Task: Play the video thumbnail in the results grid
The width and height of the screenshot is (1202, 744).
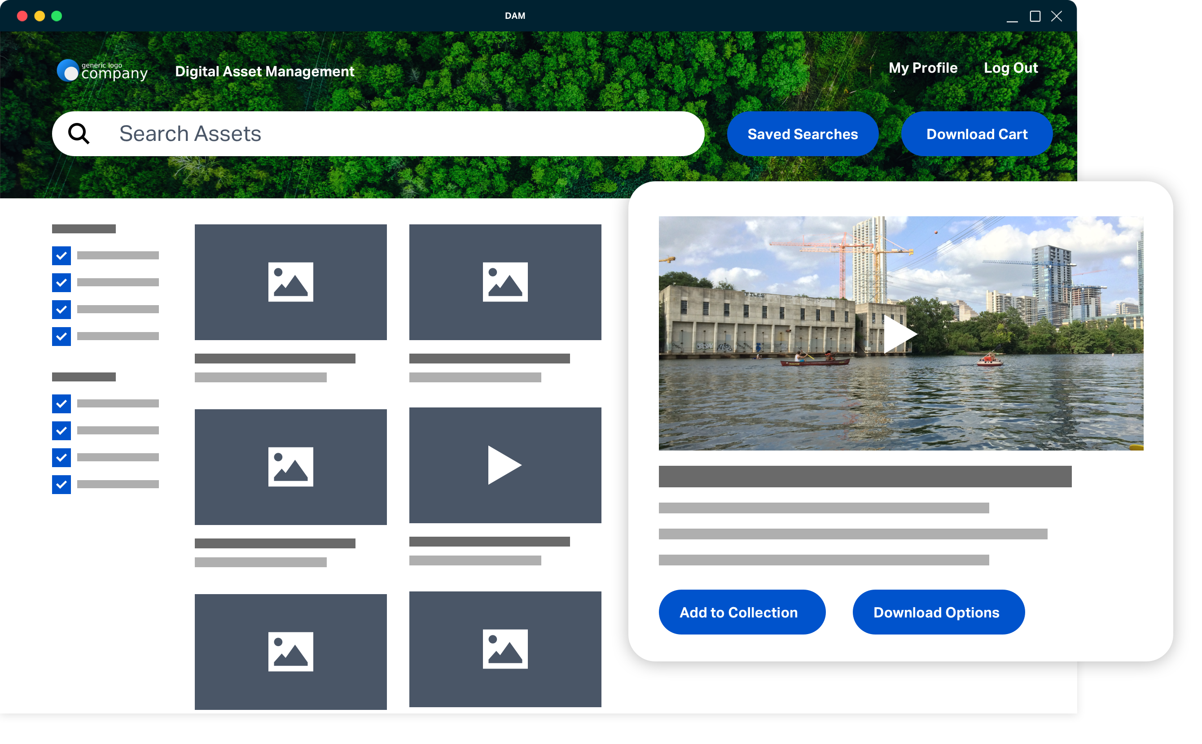Action: tap(505, 464)
